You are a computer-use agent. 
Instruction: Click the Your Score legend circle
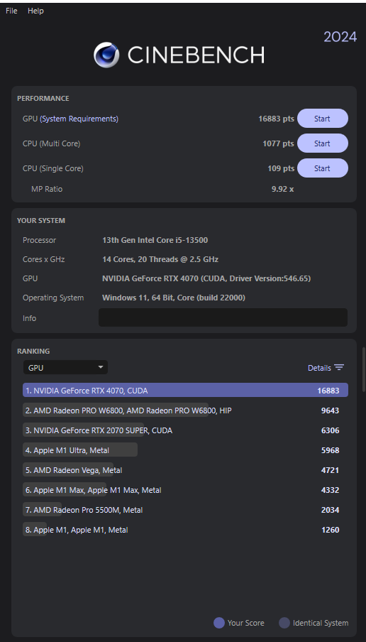219,623
